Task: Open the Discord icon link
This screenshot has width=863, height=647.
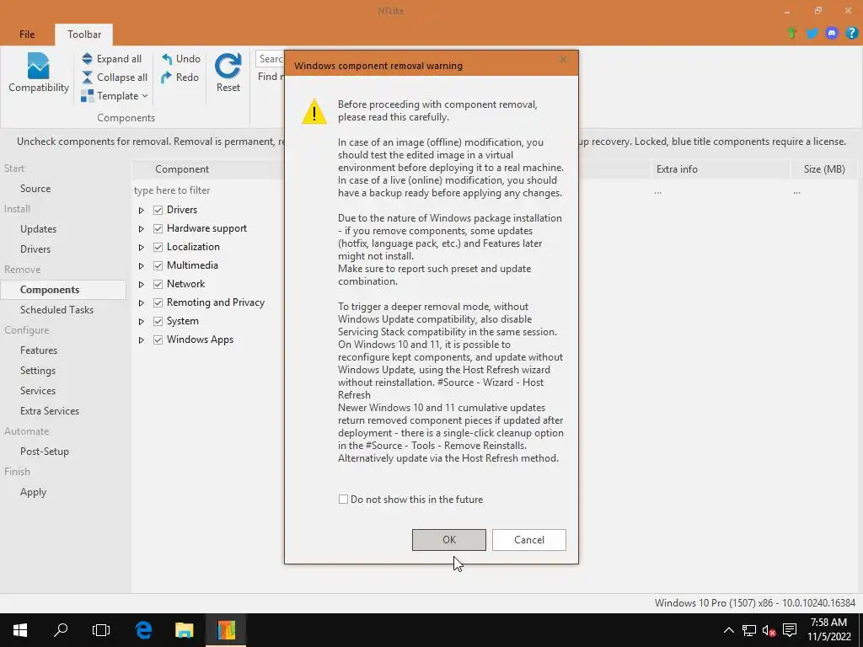Action: 832,33
